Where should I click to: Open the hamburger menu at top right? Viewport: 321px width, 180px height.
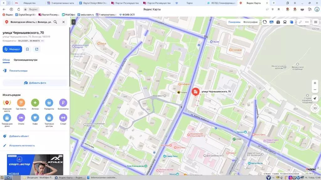316,22
